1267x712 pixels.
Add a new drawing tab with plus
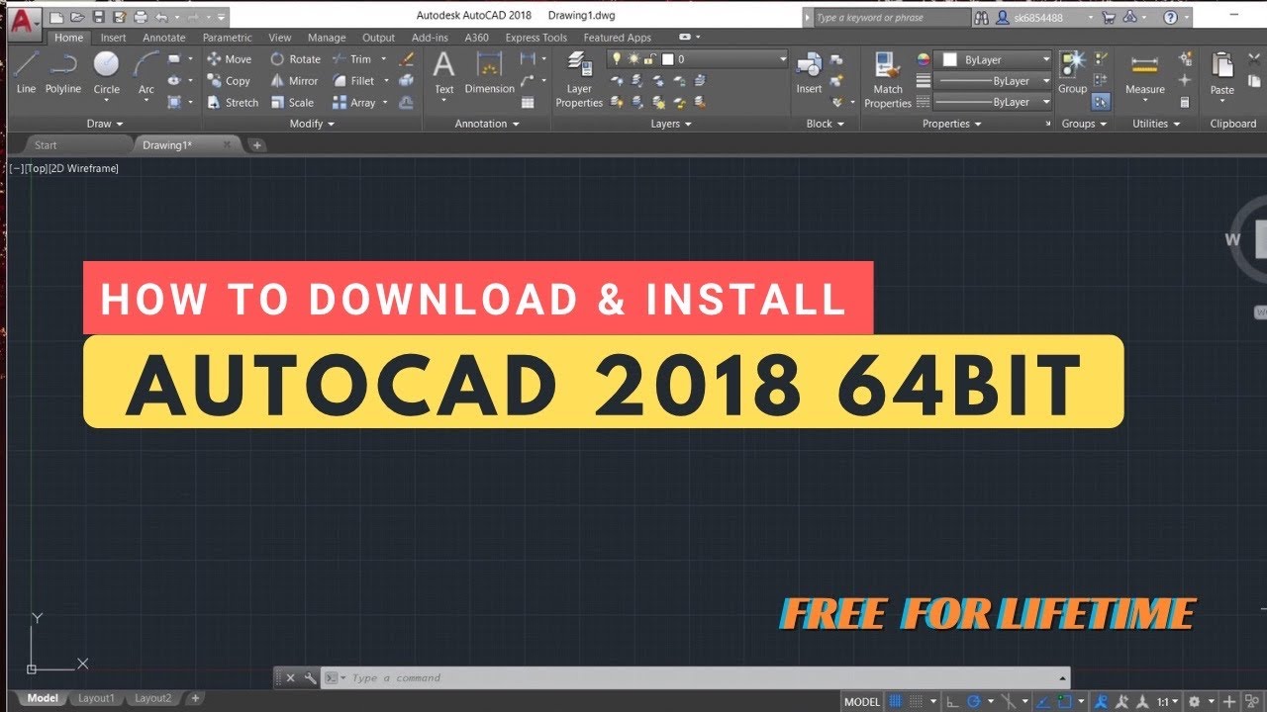tap(256, 145)
